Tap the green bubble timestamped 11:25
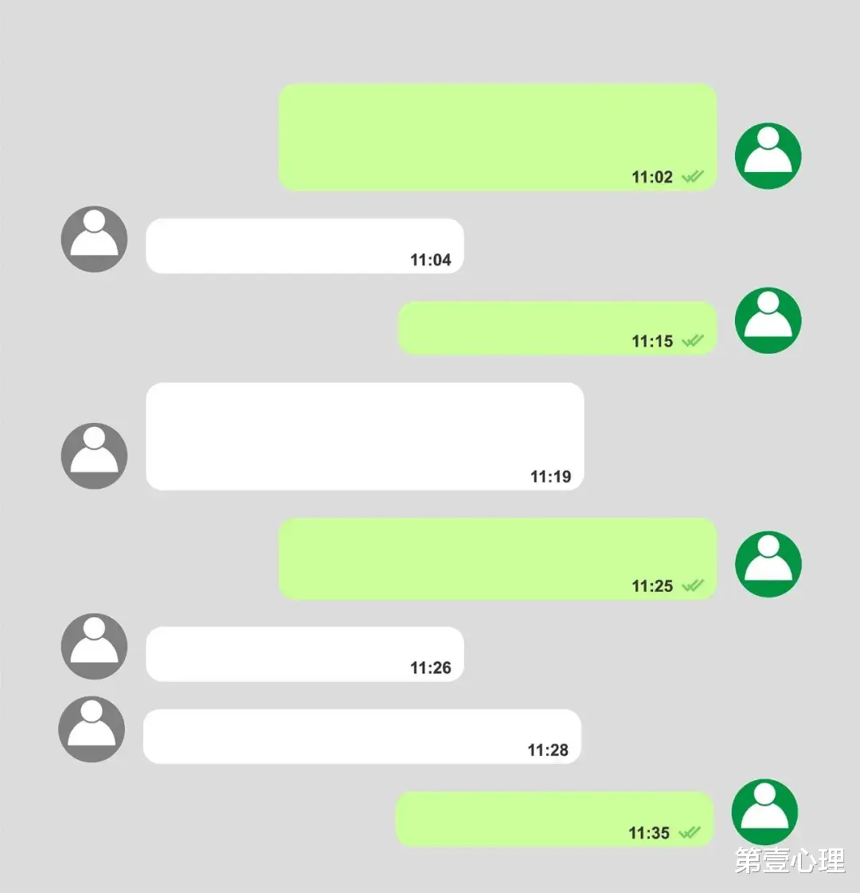 click(x=498, y=558)
